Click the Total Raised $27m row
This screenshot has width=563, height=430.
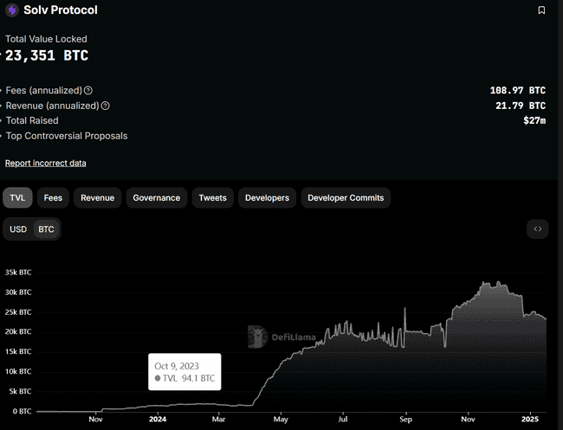pyautogui.click(x=275, y=120)
